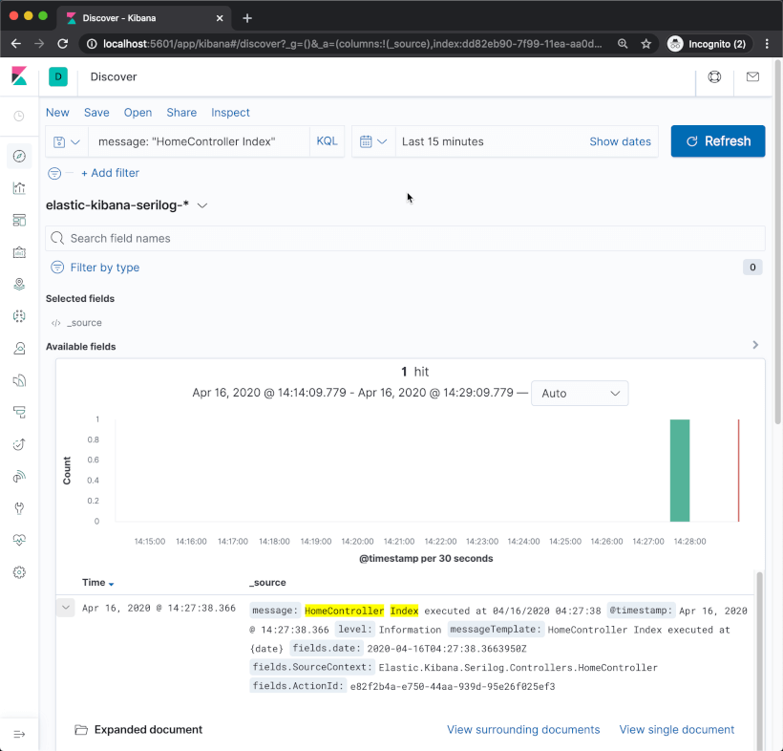Click the browser back arrow

(16, 44)
